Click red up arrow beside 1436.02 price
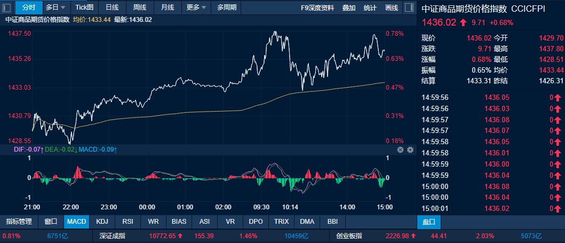This screenshot has width=565, height=243. (x=463, y=22)
